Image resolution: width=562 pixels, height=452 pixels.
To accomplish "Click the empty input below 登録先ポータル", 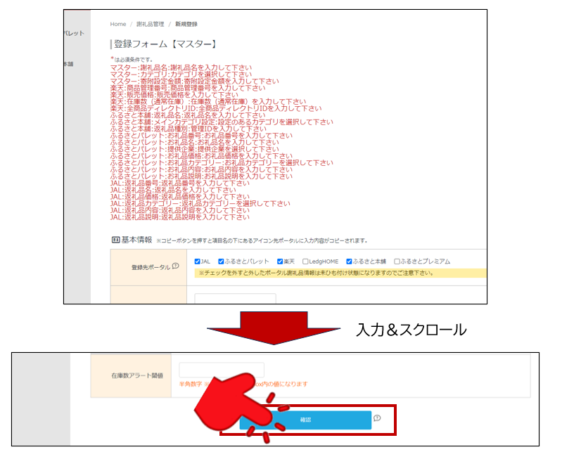I will (235, 298).
